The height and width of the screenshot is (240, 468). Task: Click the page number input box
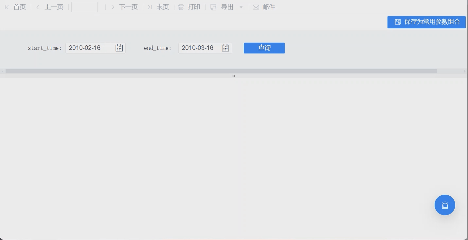tap(84, 7)
